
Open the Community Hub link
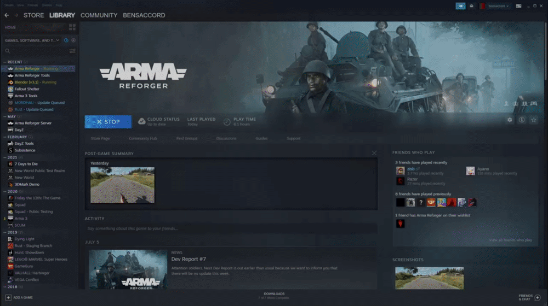coord(142,138)
